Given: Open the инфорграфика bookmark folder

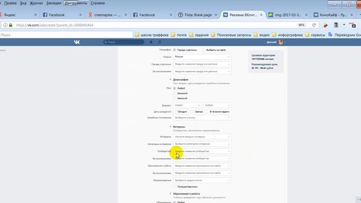Looking at the screenshot, I should [x=287, y=35].
